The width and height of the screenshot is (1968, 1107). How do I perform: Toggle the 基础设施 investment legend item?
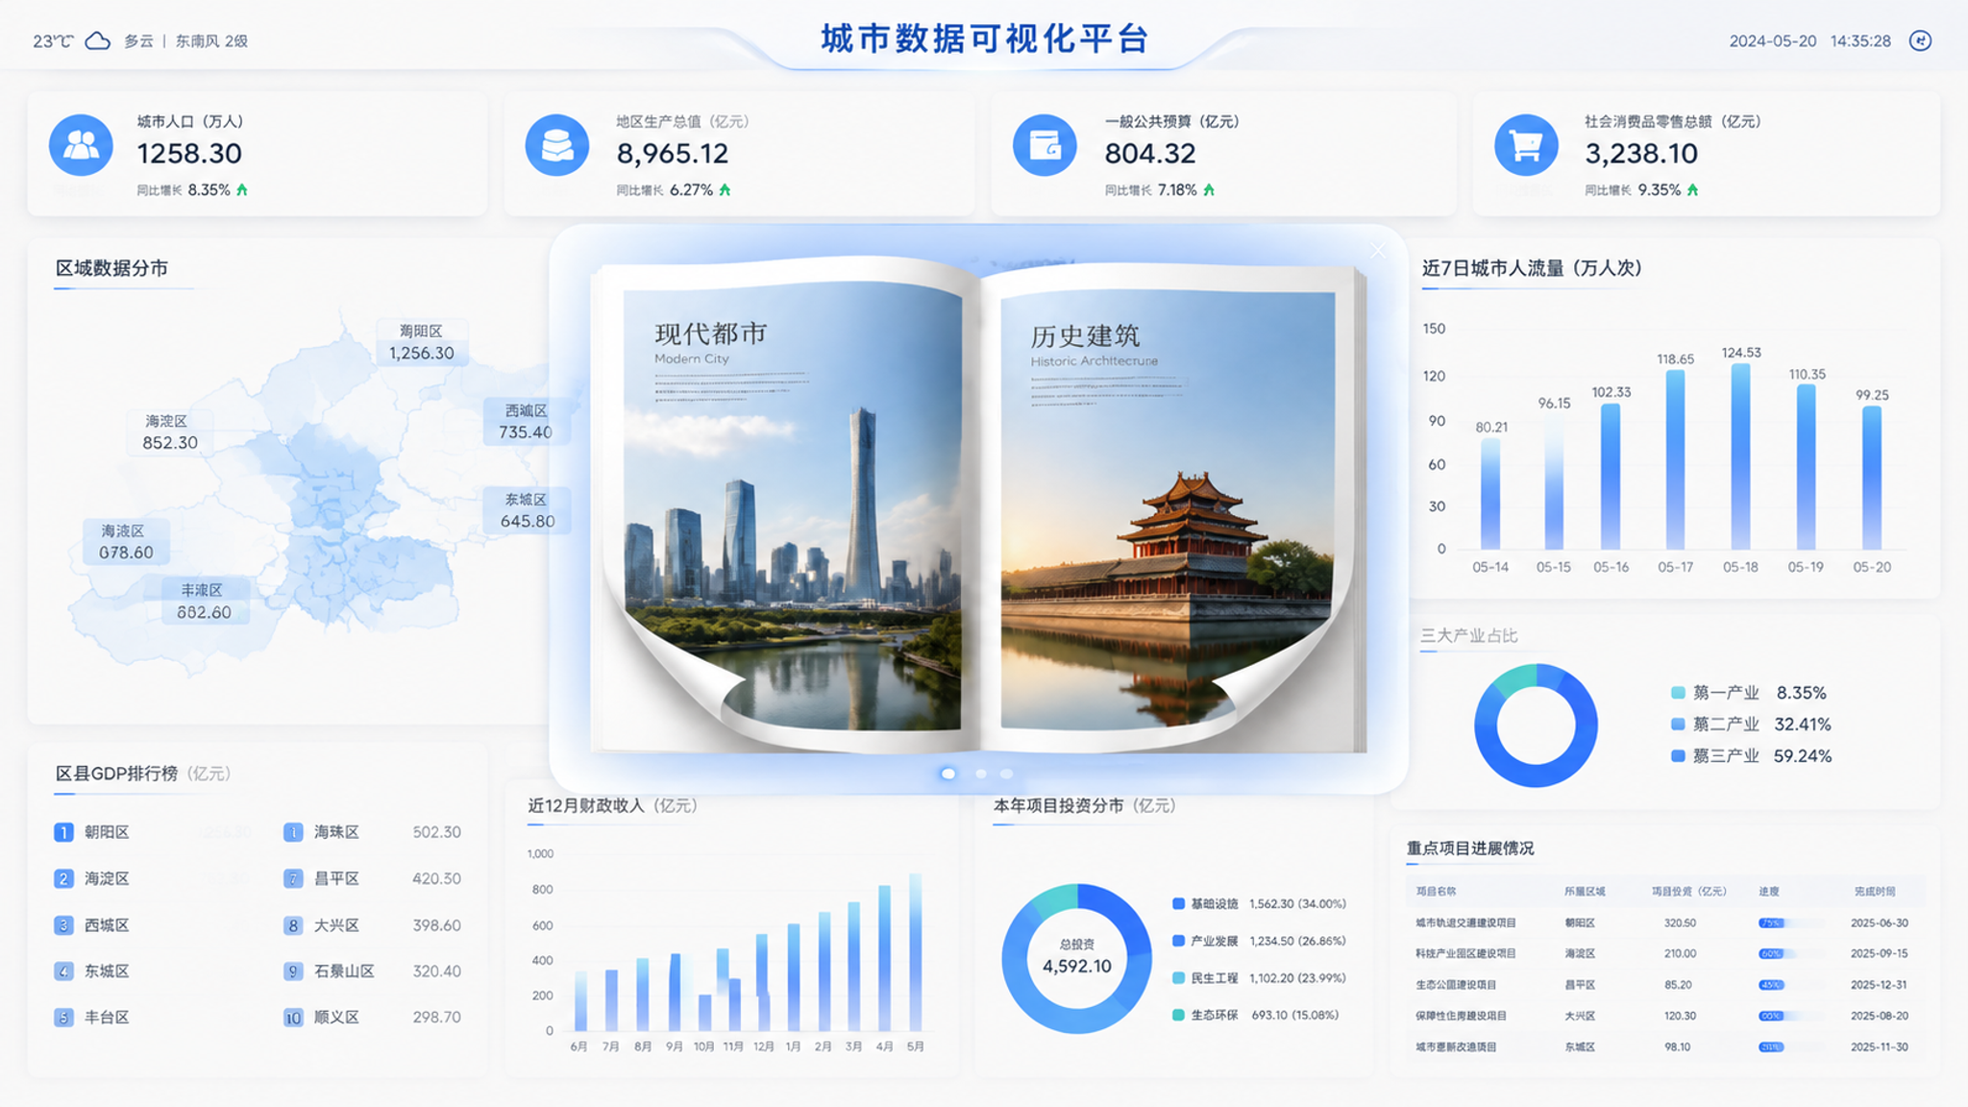point(1259,904)
